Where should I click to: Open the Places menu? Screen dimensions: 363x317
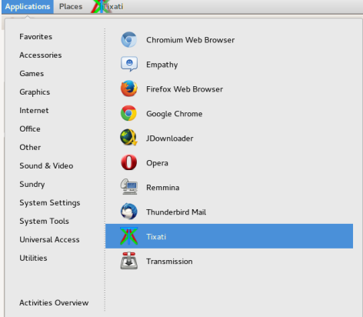(71, 7)
